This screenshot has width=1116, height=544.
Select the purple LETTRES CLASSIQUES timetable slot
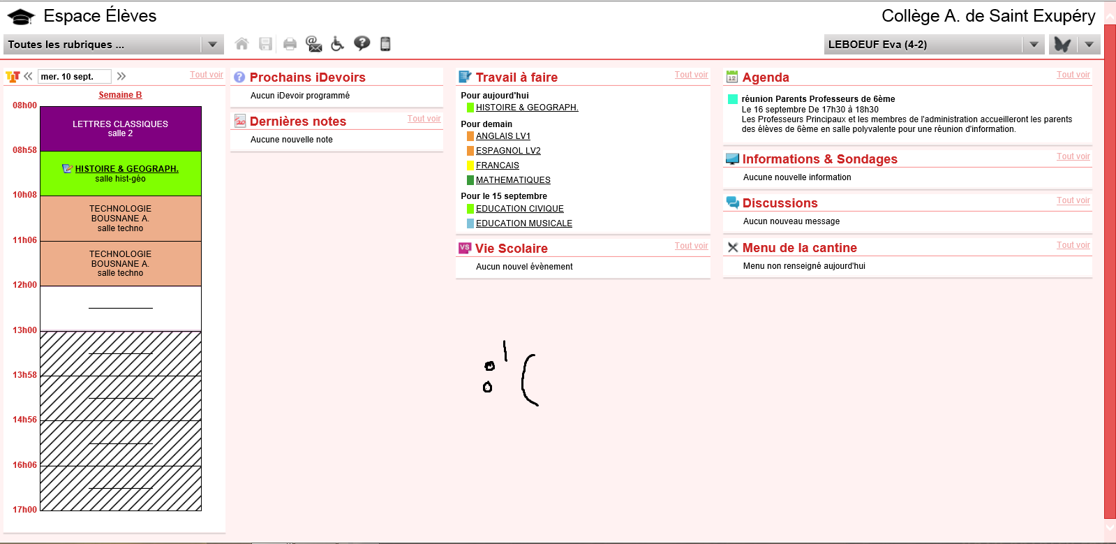(121, 128)
